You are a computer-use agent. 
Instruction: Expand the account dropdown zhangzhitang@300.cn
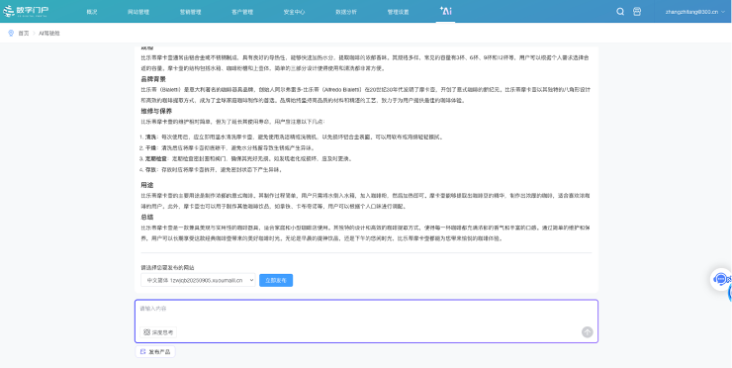coord(695,12)
